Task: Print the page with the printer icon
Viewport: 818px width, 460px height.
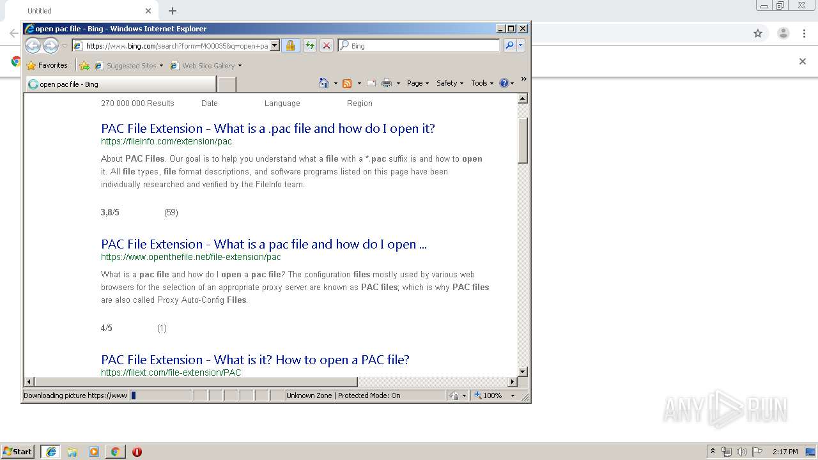Action: 387,83
